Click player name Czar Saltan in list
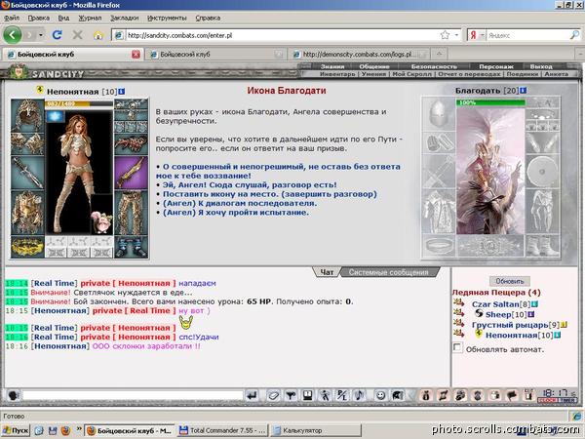This screenshot has height=439, width=585. (495, 304)
